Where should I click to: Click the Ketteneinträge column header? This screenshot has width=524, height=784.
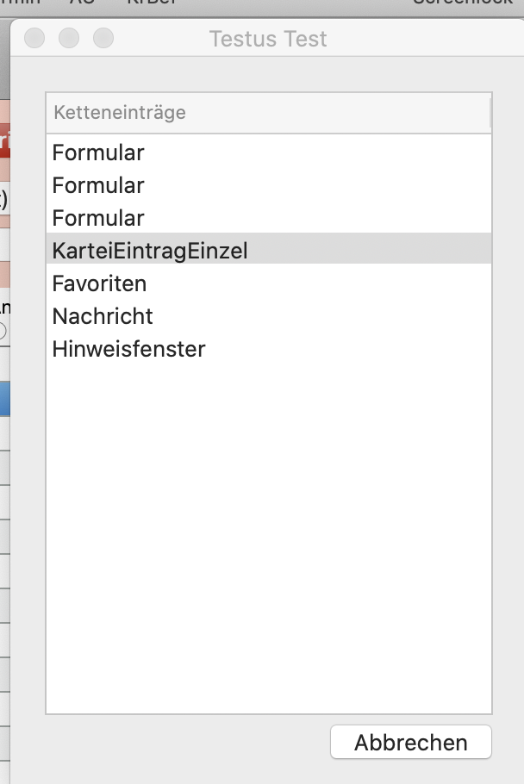point(268,113)
